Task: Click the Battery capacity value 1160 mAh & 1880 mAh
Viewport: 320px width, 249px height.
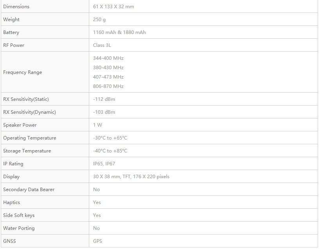Action: (x=119, y=32)
